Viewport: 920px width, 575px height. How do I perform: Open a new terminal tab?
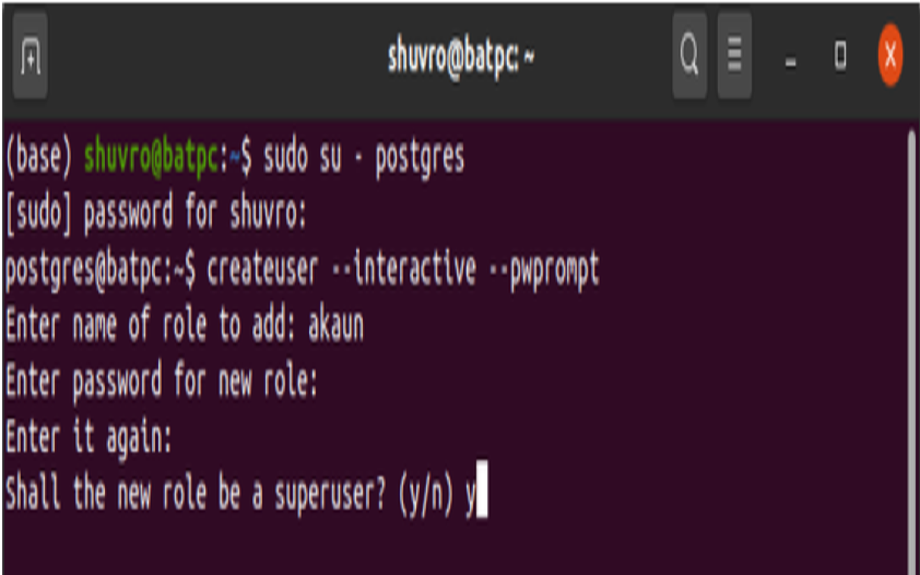coord(30,56)
